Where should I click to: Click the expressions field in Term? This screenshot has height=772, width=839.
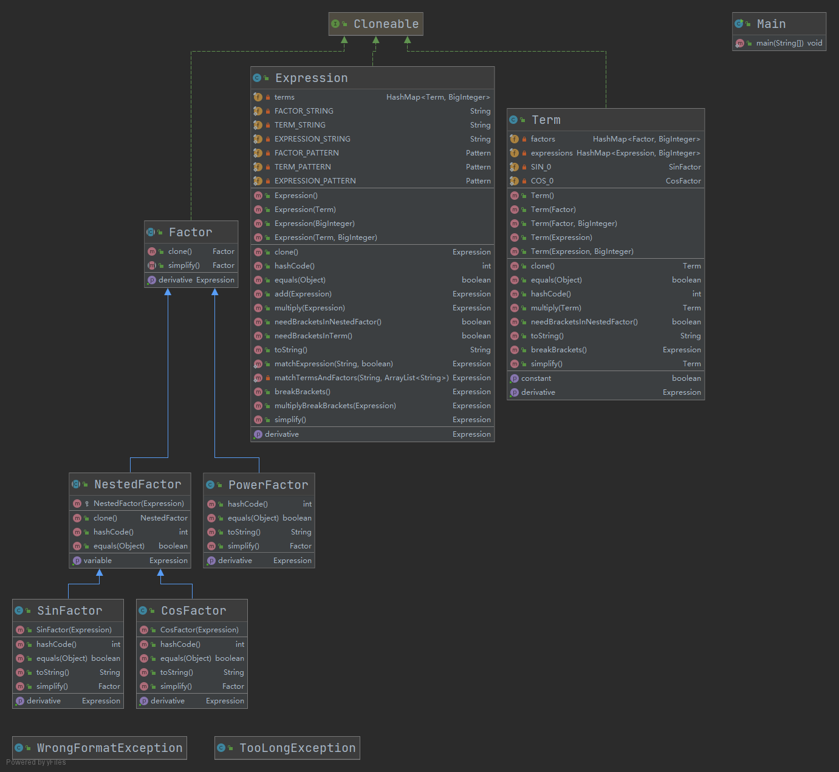coord(606,153)
